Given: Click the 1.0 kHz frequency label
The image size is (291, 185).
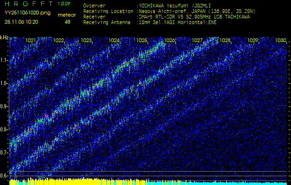Looking at the screenshot, I should (x=4, y=83).
